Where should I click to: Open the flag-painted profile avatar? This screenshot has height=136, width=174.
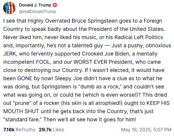point(9,8)
